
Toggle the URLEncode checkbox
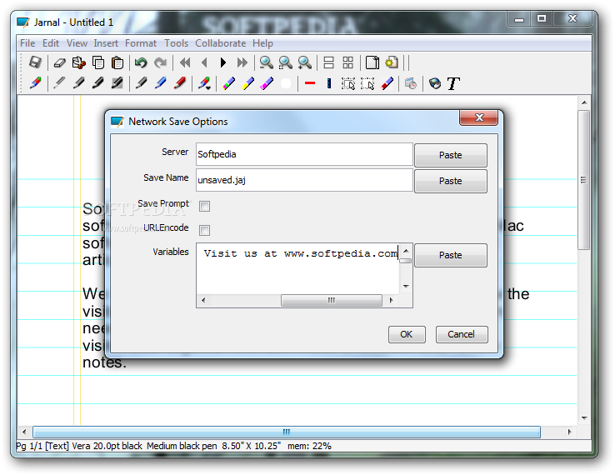204,230
